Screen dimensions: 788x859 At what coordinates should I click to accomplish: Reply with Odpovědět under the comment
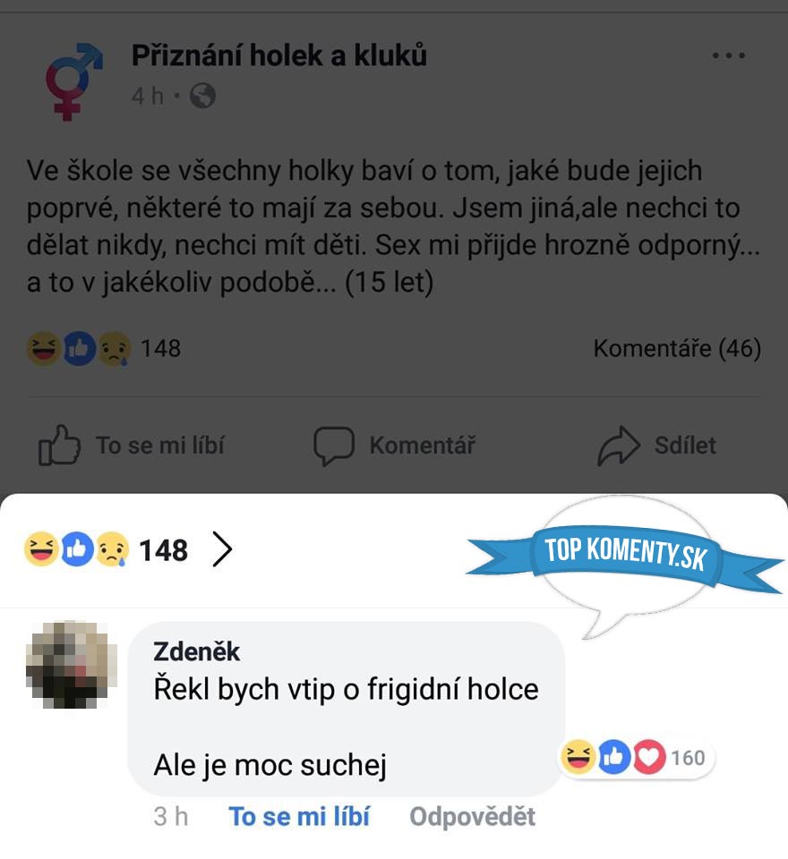coord(472,816)
